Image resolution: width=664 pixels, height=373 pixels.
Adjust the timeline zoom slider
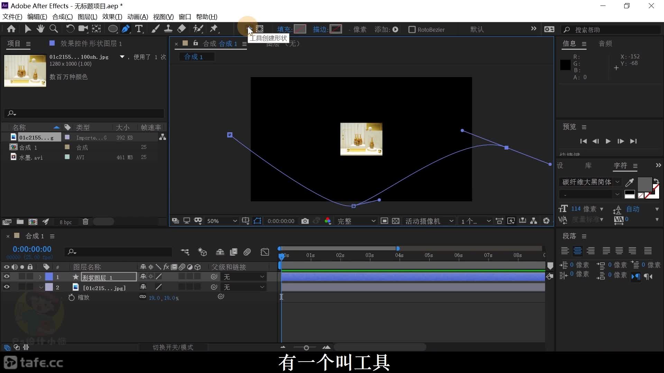(306, 347)
